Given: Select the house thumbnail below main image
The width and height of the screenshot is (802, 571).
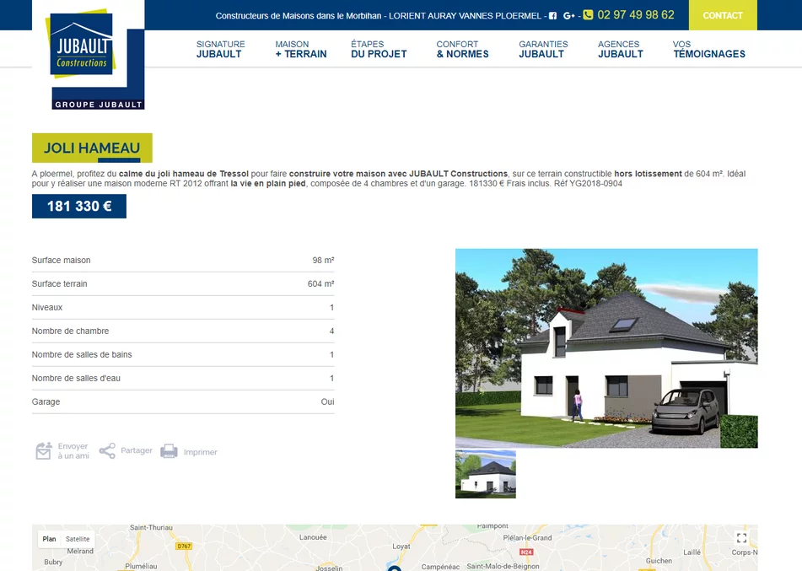Looking at the screenshot, I should click(x=486, y=474).
